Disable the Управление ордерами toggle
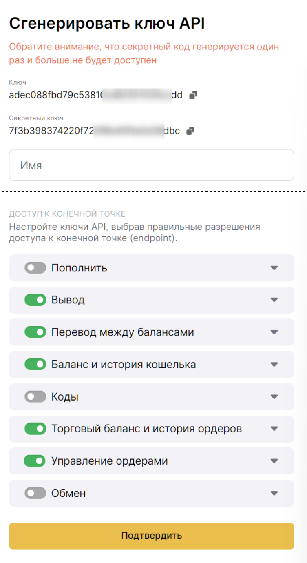This screenshot has width=307, height=563. click(x=35, y=461)
